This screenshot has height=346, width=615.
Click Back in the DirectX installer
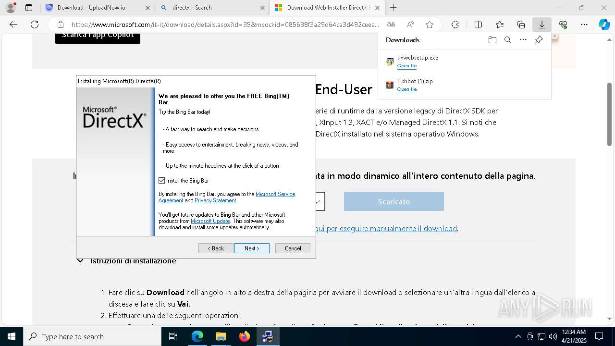click(216, 248)
